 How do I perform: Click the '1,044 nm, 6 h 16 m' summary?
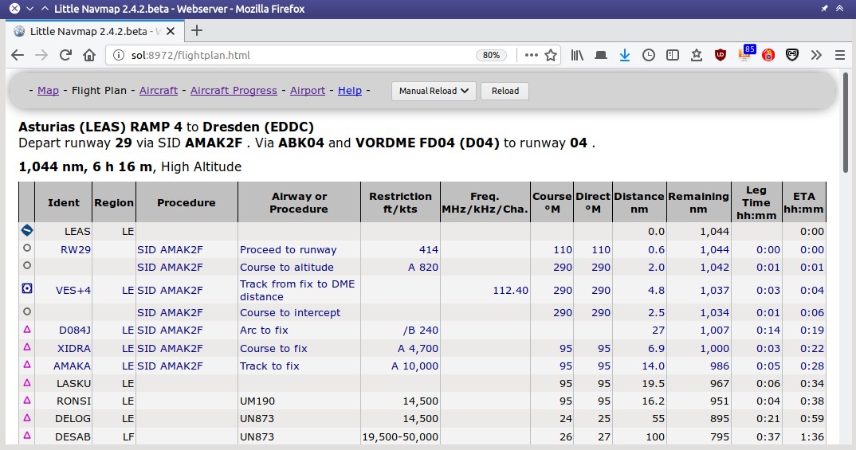tap(86, 167)
